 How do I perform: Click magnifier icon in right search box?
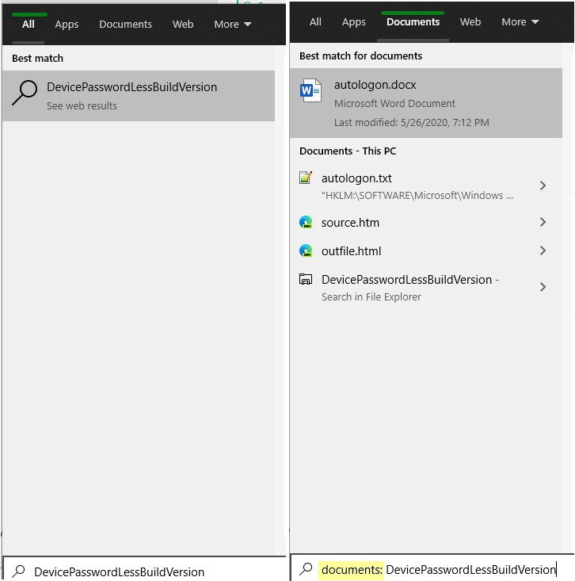coord(306,569)
